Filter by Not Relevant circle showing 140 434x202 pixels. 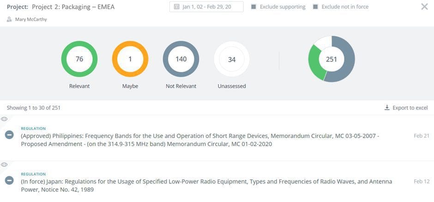click(x=181, y=59)
